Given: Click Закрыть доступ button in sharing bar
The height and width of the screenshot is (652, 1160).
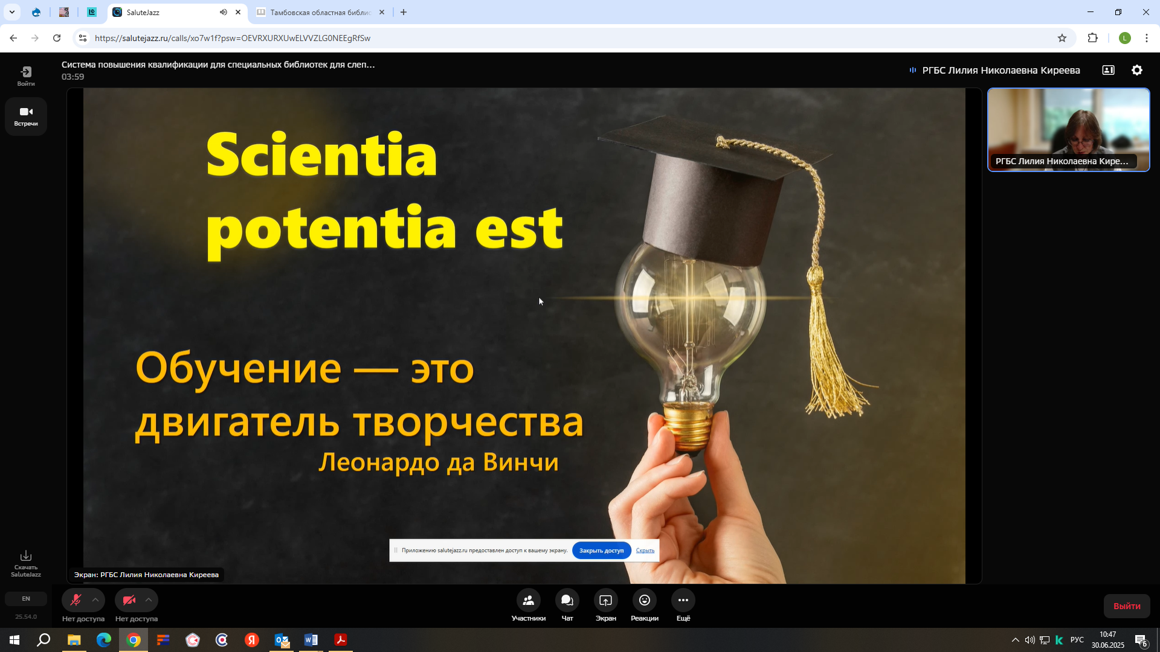Looking at the screenshot, I should pos(601,551).
